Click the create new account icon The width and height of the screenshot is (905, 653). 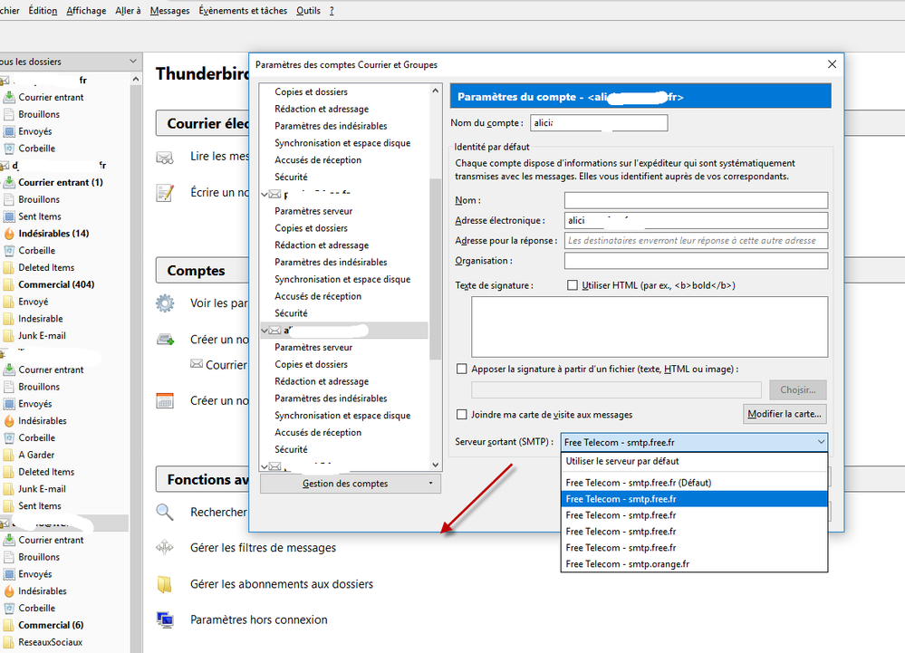tap(166, 340)
